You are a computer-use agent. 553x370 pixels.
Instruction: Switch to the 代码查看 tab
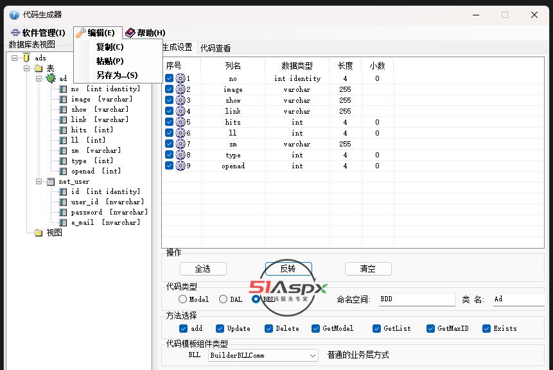[x=216, y=48]
